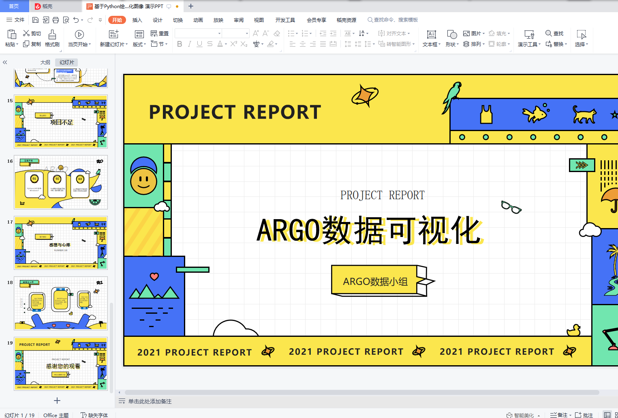The width and height of the screenshot is (618, 418).
Task: Click the 复制 (Copy) button
Action: click(32, 44)
